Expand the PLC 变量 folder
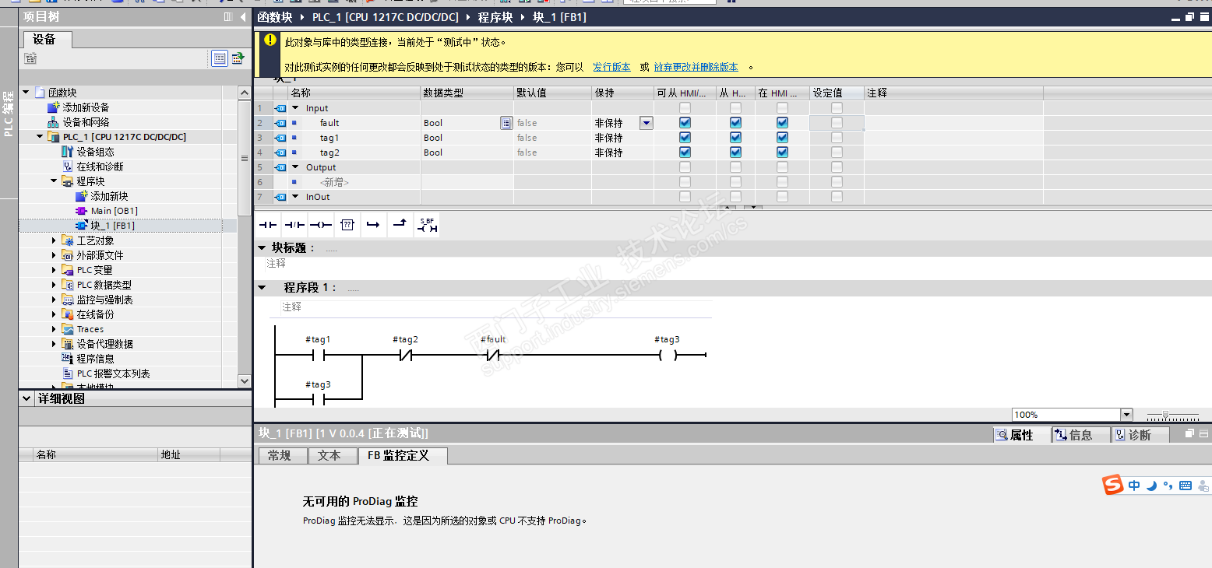Screen dimensions: 1212x568 pyautogui.click(x=54, y=270)
